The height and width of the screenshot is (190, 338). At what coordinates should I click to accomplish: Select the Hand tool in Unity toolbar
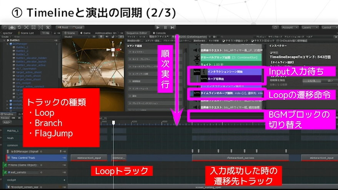[x=5, y=27]
